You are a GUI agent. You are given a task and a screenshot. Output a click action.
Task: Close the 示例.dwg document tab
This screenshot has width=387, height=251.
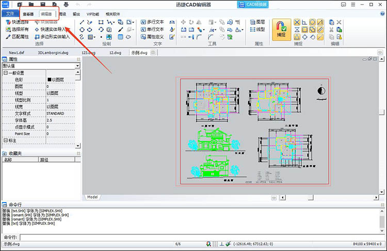pos(153,52)
